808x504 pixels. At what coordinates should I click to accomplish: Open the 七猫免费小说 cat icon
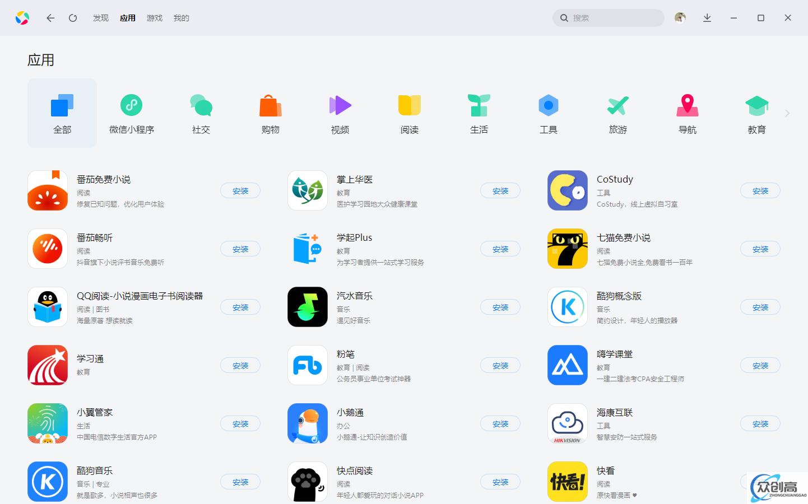568,249
